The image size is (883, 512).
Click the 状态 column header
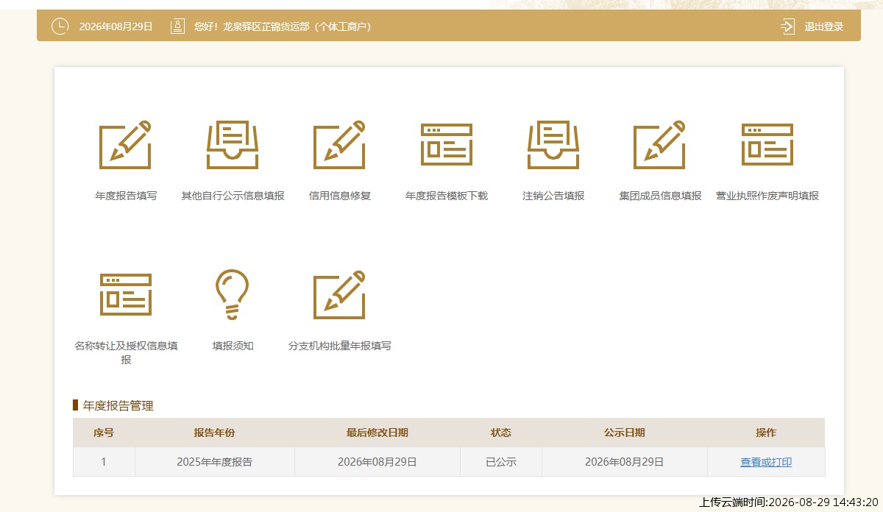[x=501, y=433]
